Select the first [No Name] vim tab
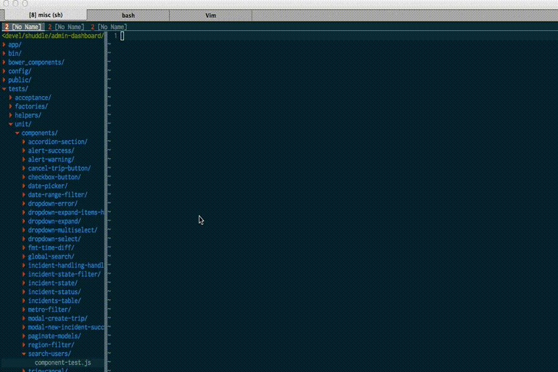Image resolution: width=558 pixels, height=372 pixels. click(x=23, y=27)
